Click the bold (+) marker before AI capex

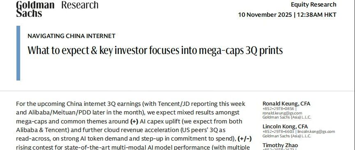134,121
